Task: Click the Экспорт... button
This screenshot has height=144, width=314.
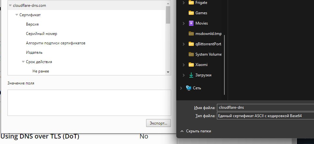Action: pos(158,123)
